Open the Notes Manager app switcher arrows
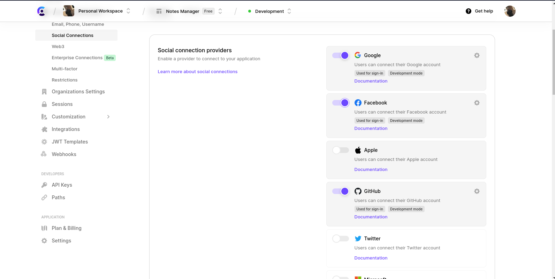The width and height of the screenshot is (555, 279). 220,11
